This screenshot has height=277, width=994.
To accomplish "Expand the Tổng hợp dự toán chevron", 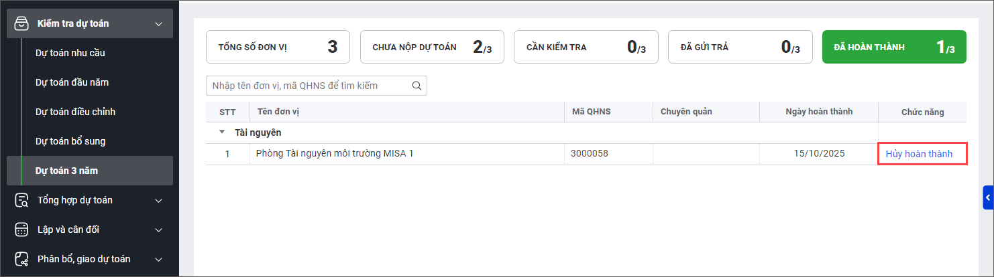I will 159,200.
